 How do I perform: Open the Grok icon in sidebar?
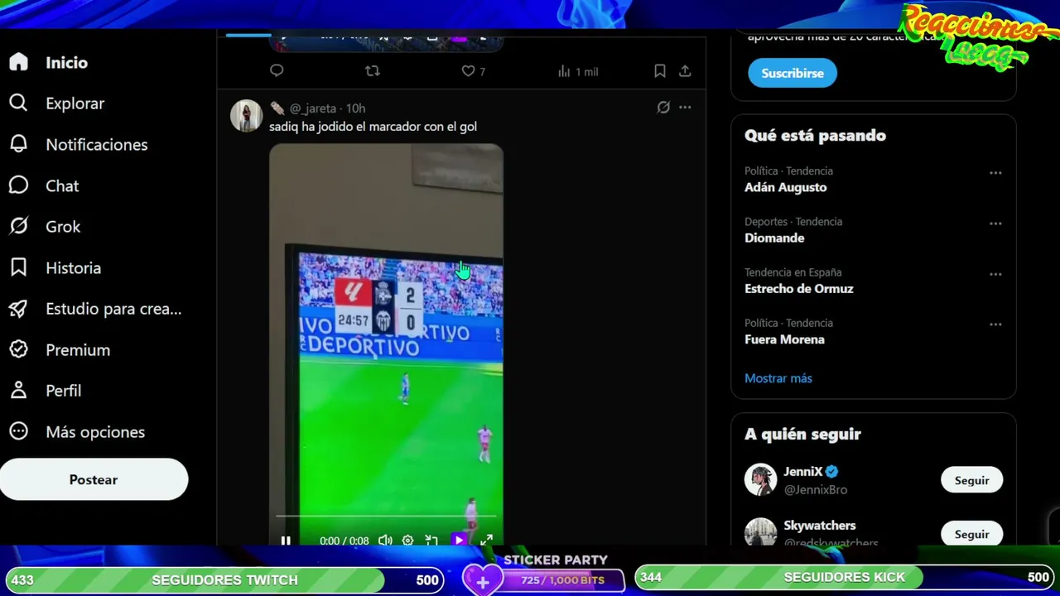18,226
